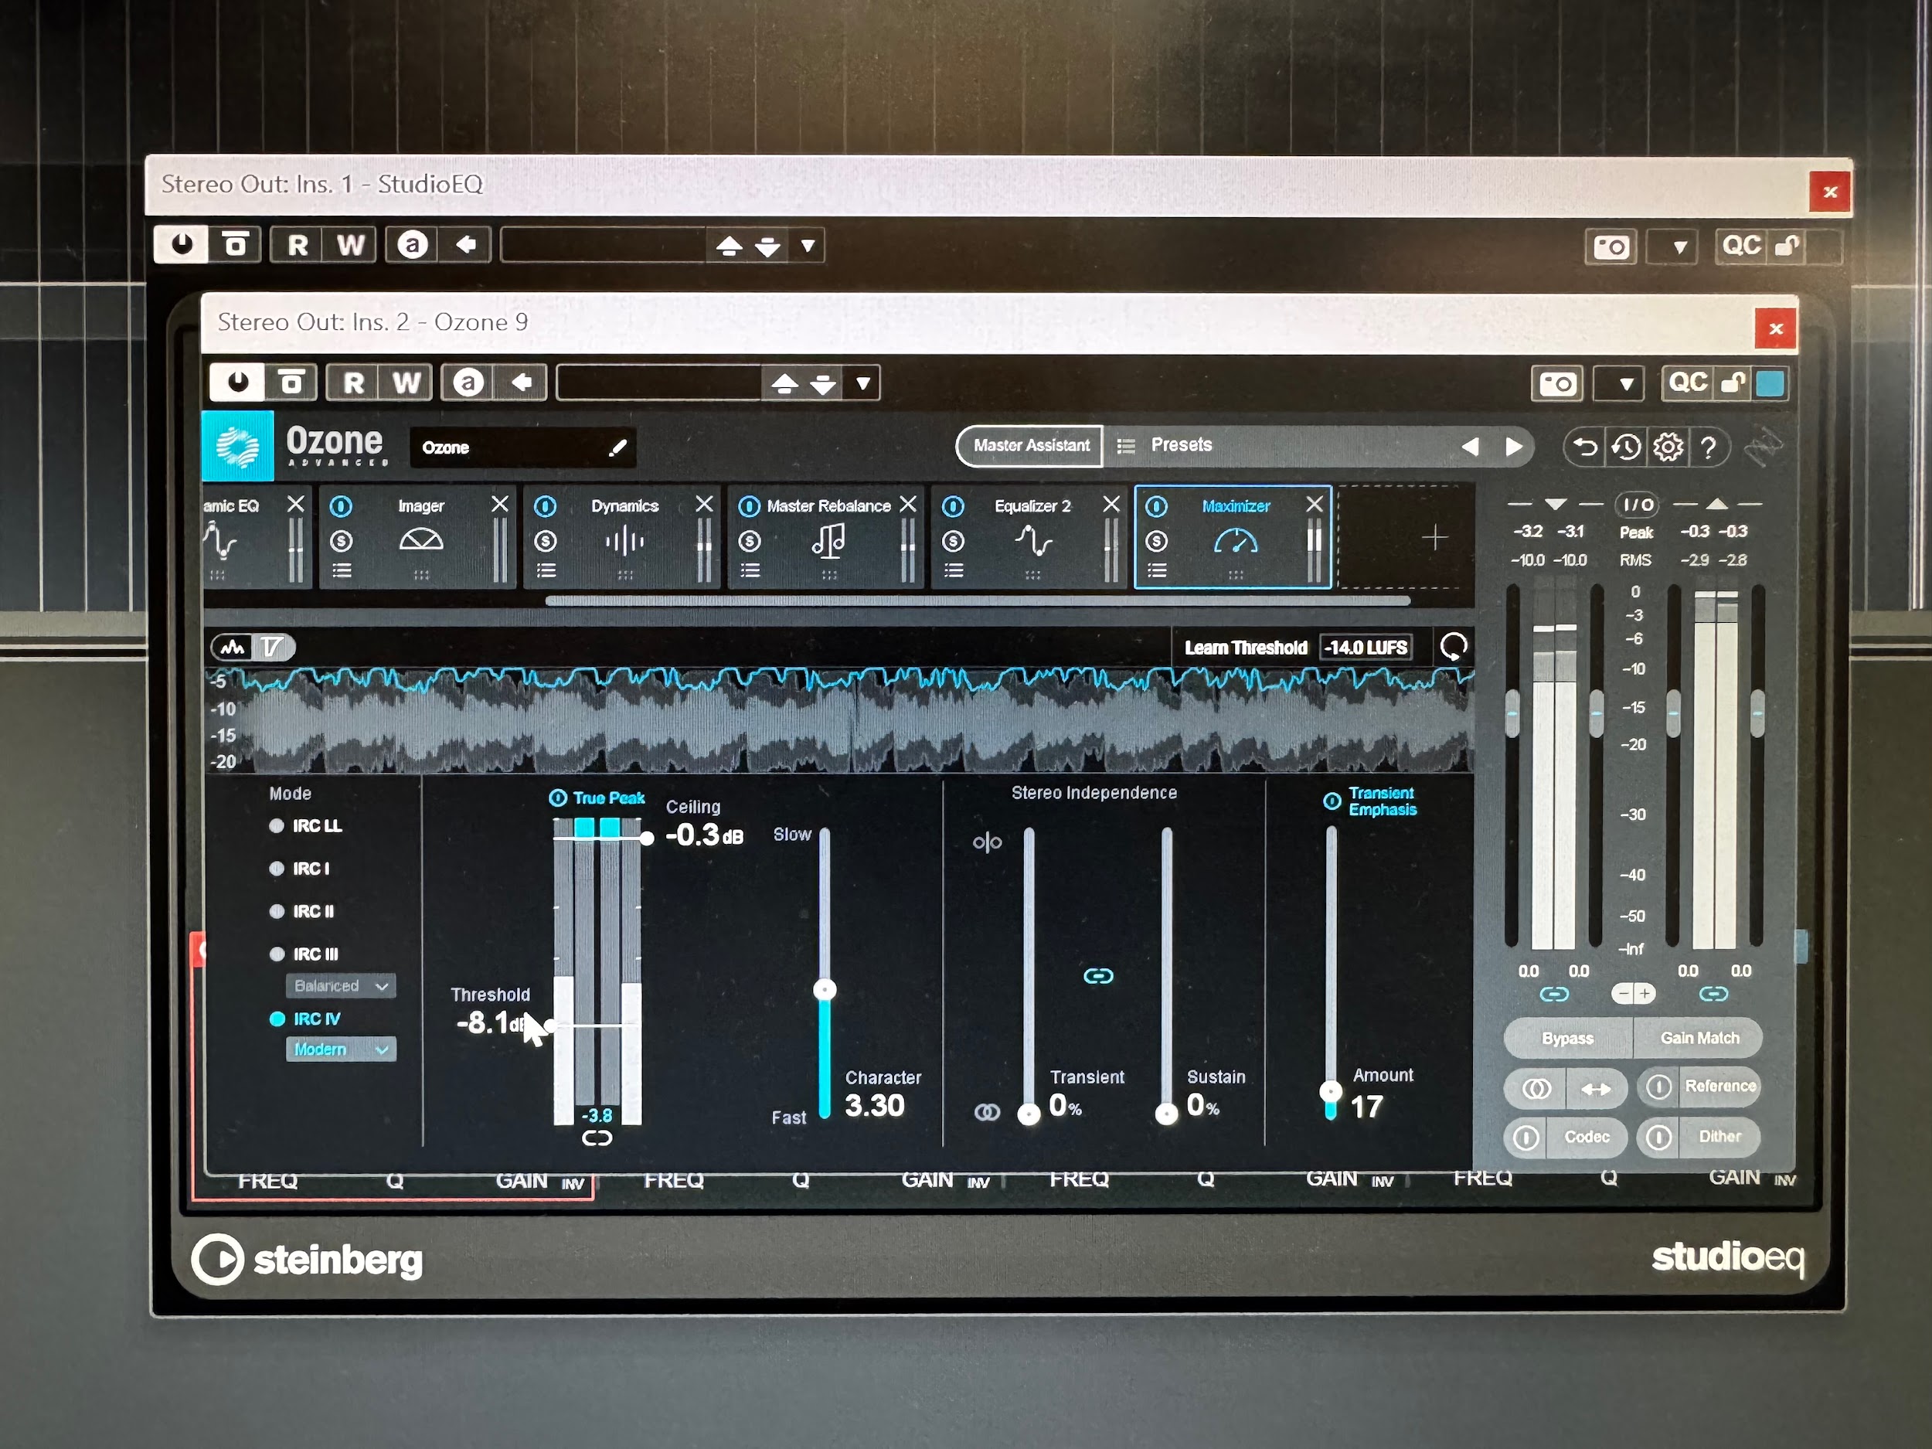
Task: Toggle True Peak limiting
Action: pyautogui.click(x=558, y=798)
